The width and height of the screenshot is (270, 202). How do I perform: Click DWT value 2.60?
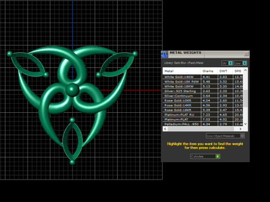(223, 100)
